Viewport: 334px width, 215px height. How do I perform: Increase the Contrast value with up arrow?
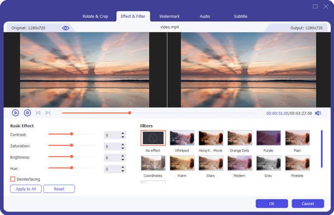click(122, 133)
